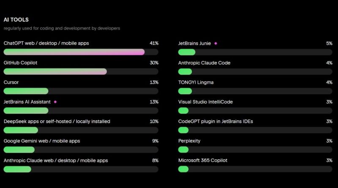Screen dimensions: 338x188
Task: Click the GitHub Copilot label
Action: point(20,63)
